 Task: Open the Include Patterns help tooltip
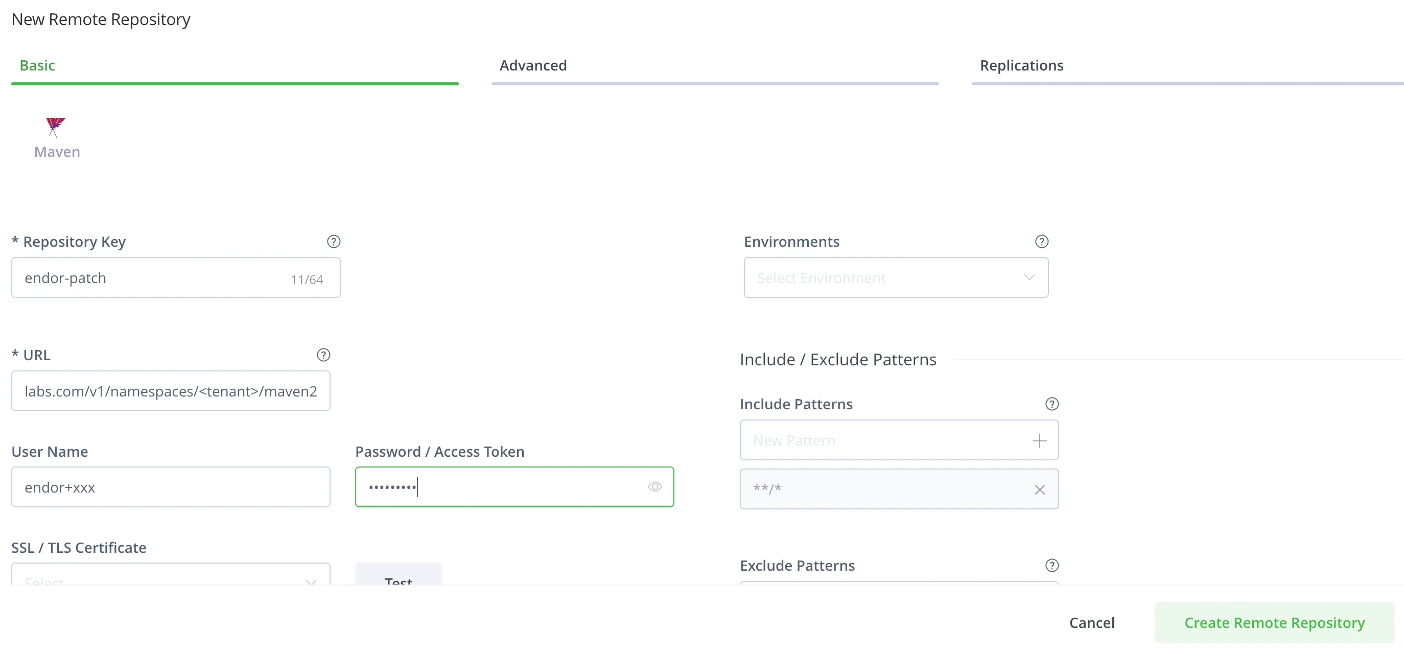[x=1051, y=403]
